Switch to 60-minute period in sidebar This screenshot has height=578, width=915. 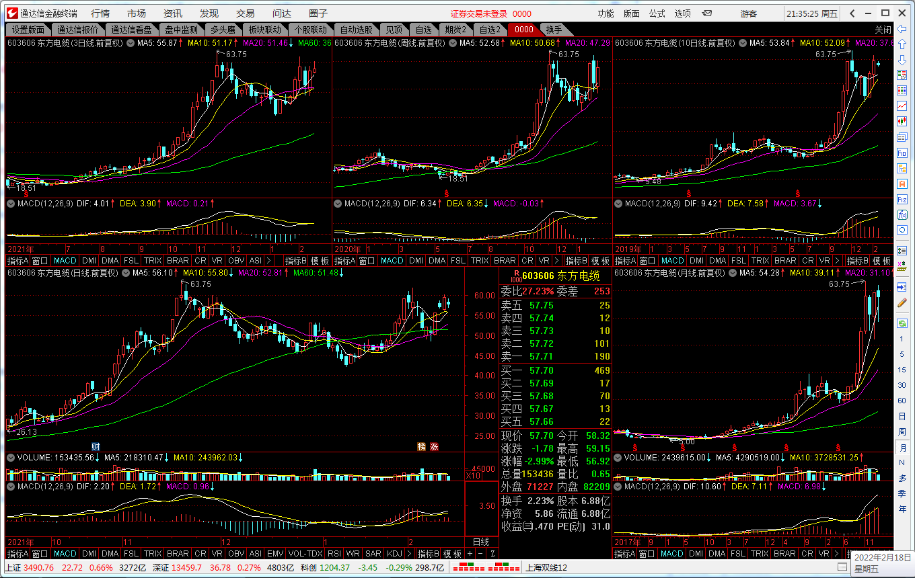(902, 401)
